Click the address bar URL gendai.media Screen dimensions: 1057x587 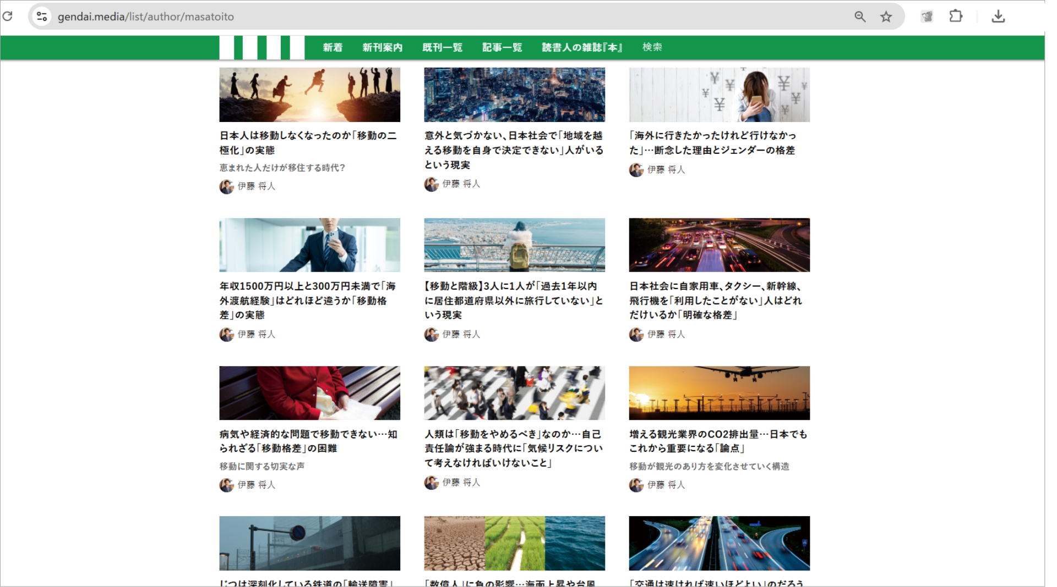click(x=146, y=16)
